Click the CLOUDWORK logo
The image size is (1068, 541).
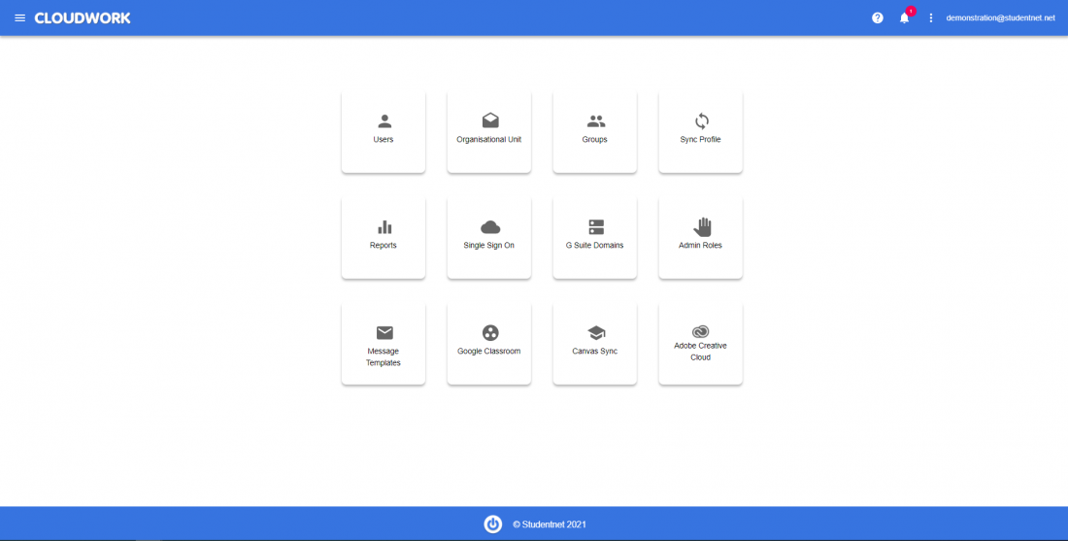[x=83, y=17]
